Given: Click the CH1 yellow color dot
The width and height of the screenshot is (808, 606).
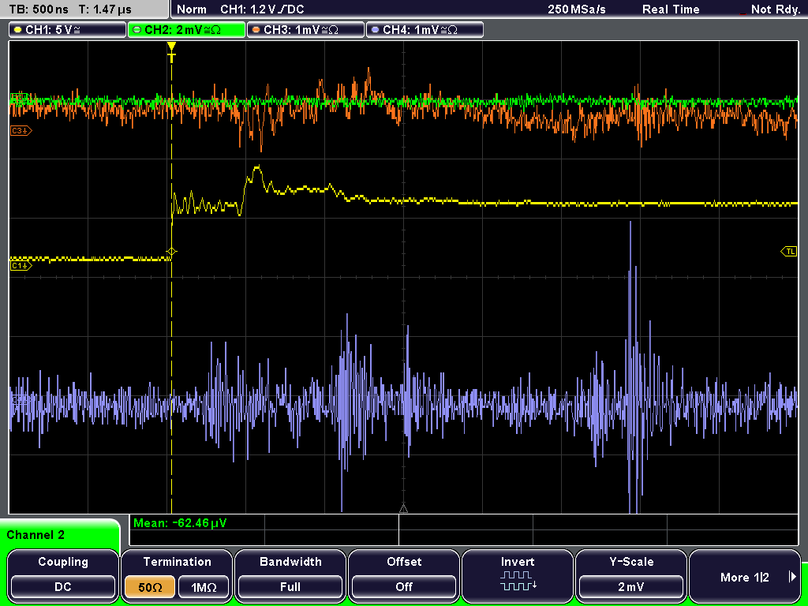Looking at the screenshot, I should tap(17, 30).
